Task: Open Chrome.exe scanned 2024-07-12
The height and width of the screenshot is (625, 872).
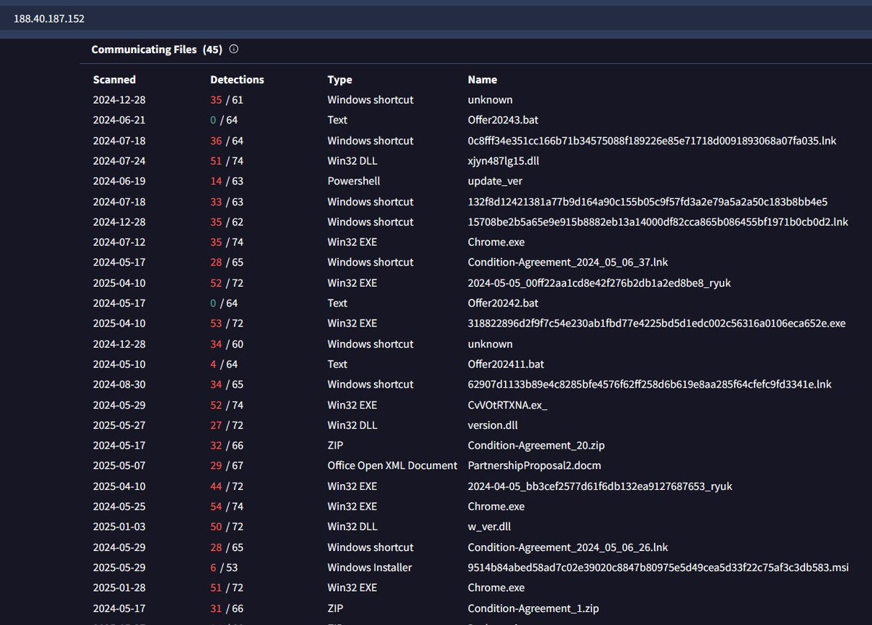Action: 496,242
